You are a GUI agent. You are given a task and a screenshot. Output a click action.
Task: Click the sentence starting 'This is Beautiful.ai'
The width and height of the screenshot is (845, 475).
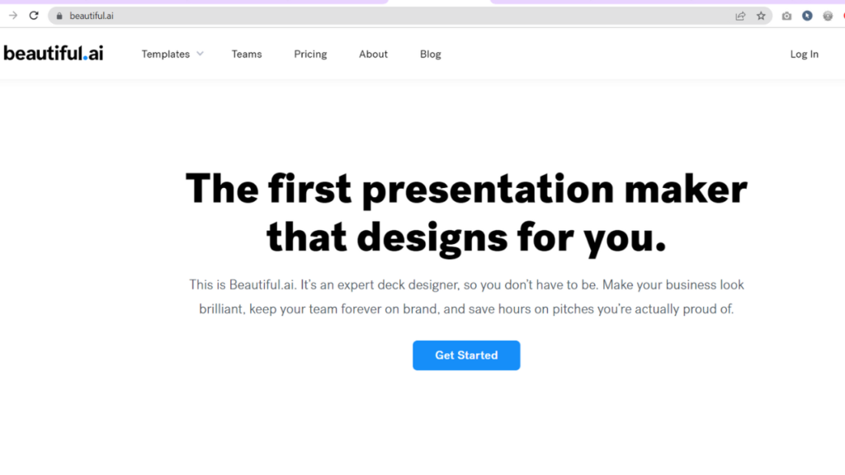(466, 285)
